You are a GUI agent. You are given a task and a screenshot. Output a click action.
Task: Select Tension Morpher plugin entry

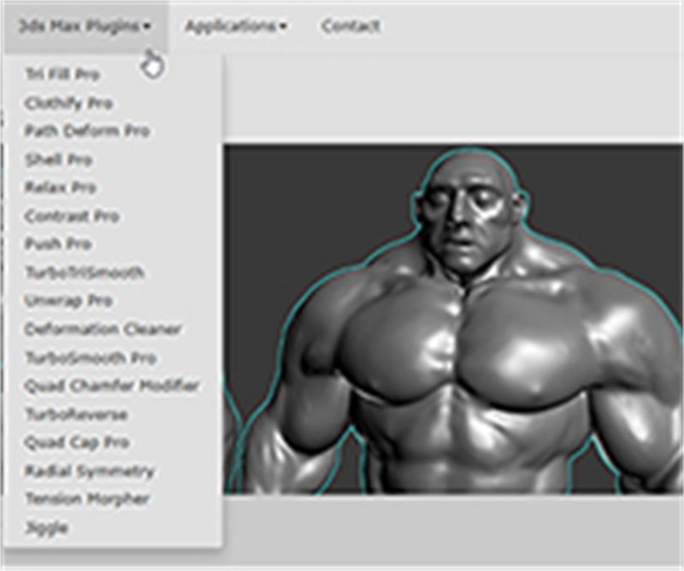coord(87,499)
